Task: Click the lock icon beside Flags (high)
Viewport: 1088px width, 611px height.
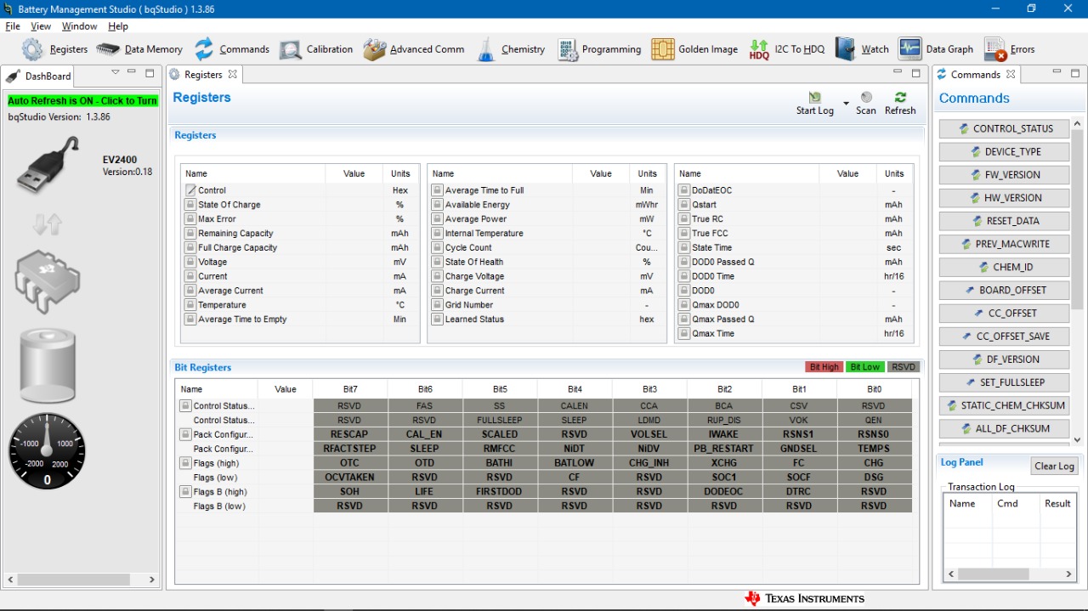Action: pyautogui.click(x=185, y=463)
